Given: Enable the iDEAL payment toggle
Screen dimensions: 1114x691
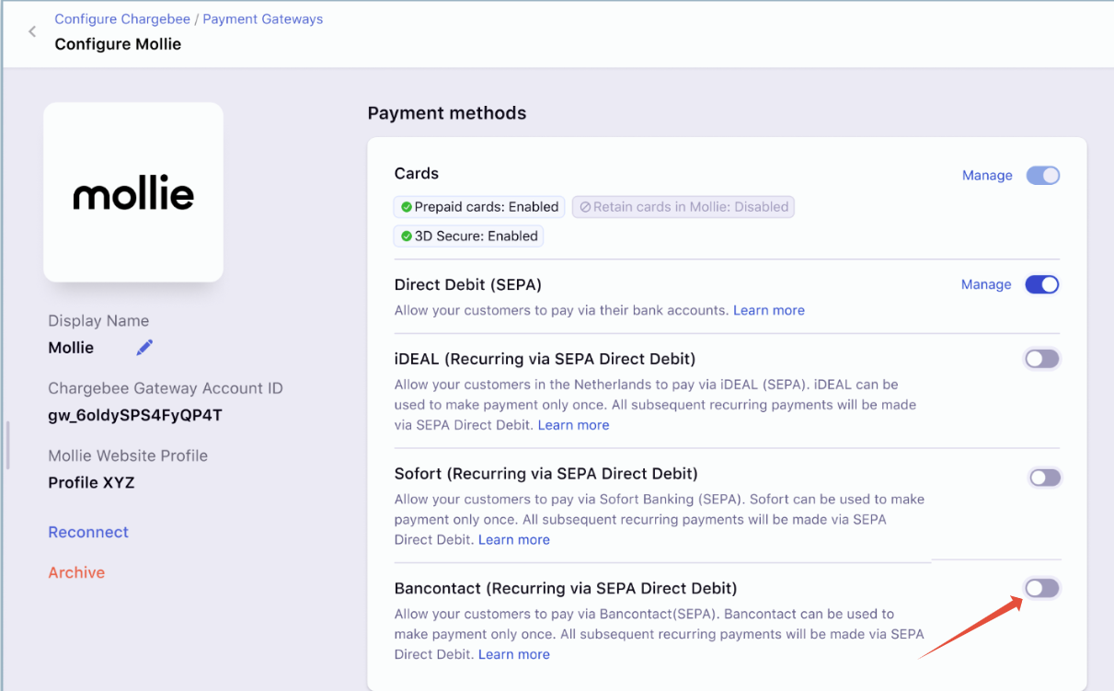Looking at the screenshot, I should click(x=1043, y=359).
